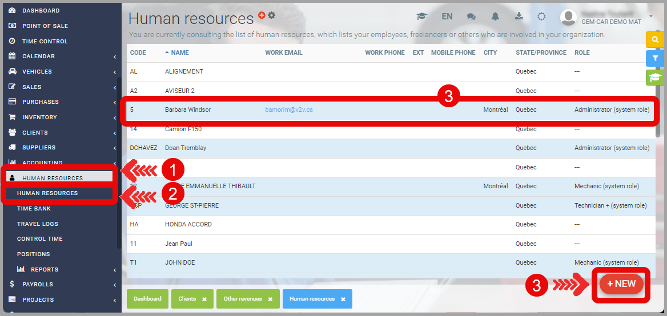Switch to the Clients tab at the bottom

click(187, 299)
